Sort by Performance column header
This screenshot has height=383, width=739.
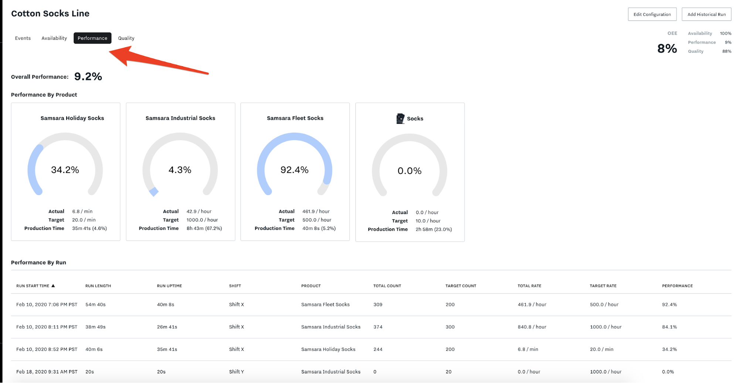click(x=677, y=286)
